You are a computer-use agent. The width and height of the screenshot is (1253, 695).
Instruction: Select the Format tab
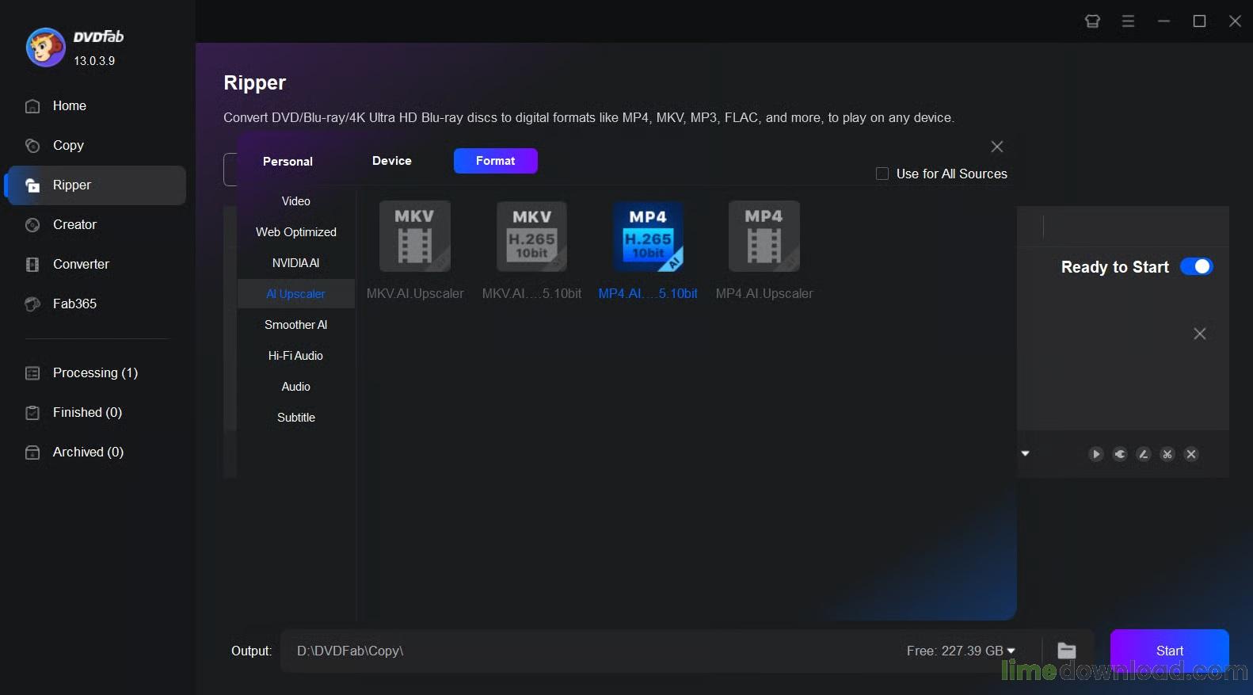(496, 161)
